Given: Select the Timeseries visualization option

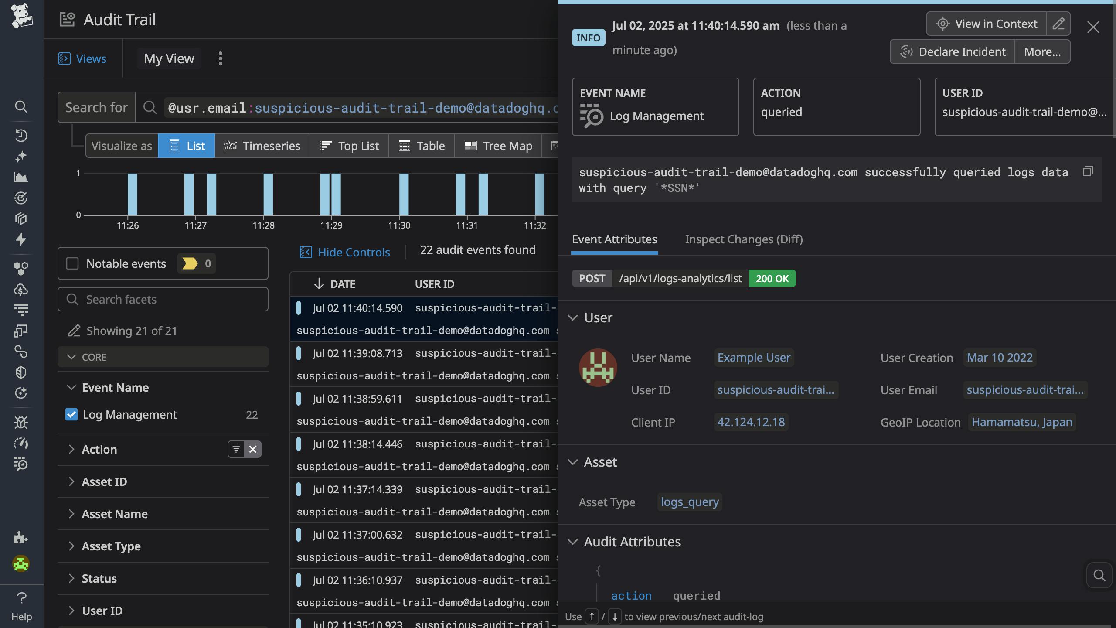Looking at the screenshot, I should click(263, 146).
